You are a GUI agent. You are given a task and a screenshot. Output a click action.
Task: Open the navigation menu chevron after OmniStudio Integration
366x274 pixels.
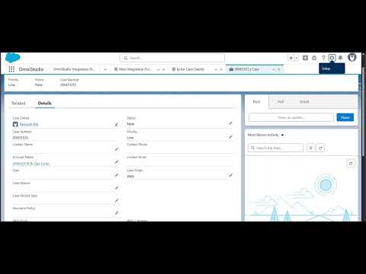point(105,69)
